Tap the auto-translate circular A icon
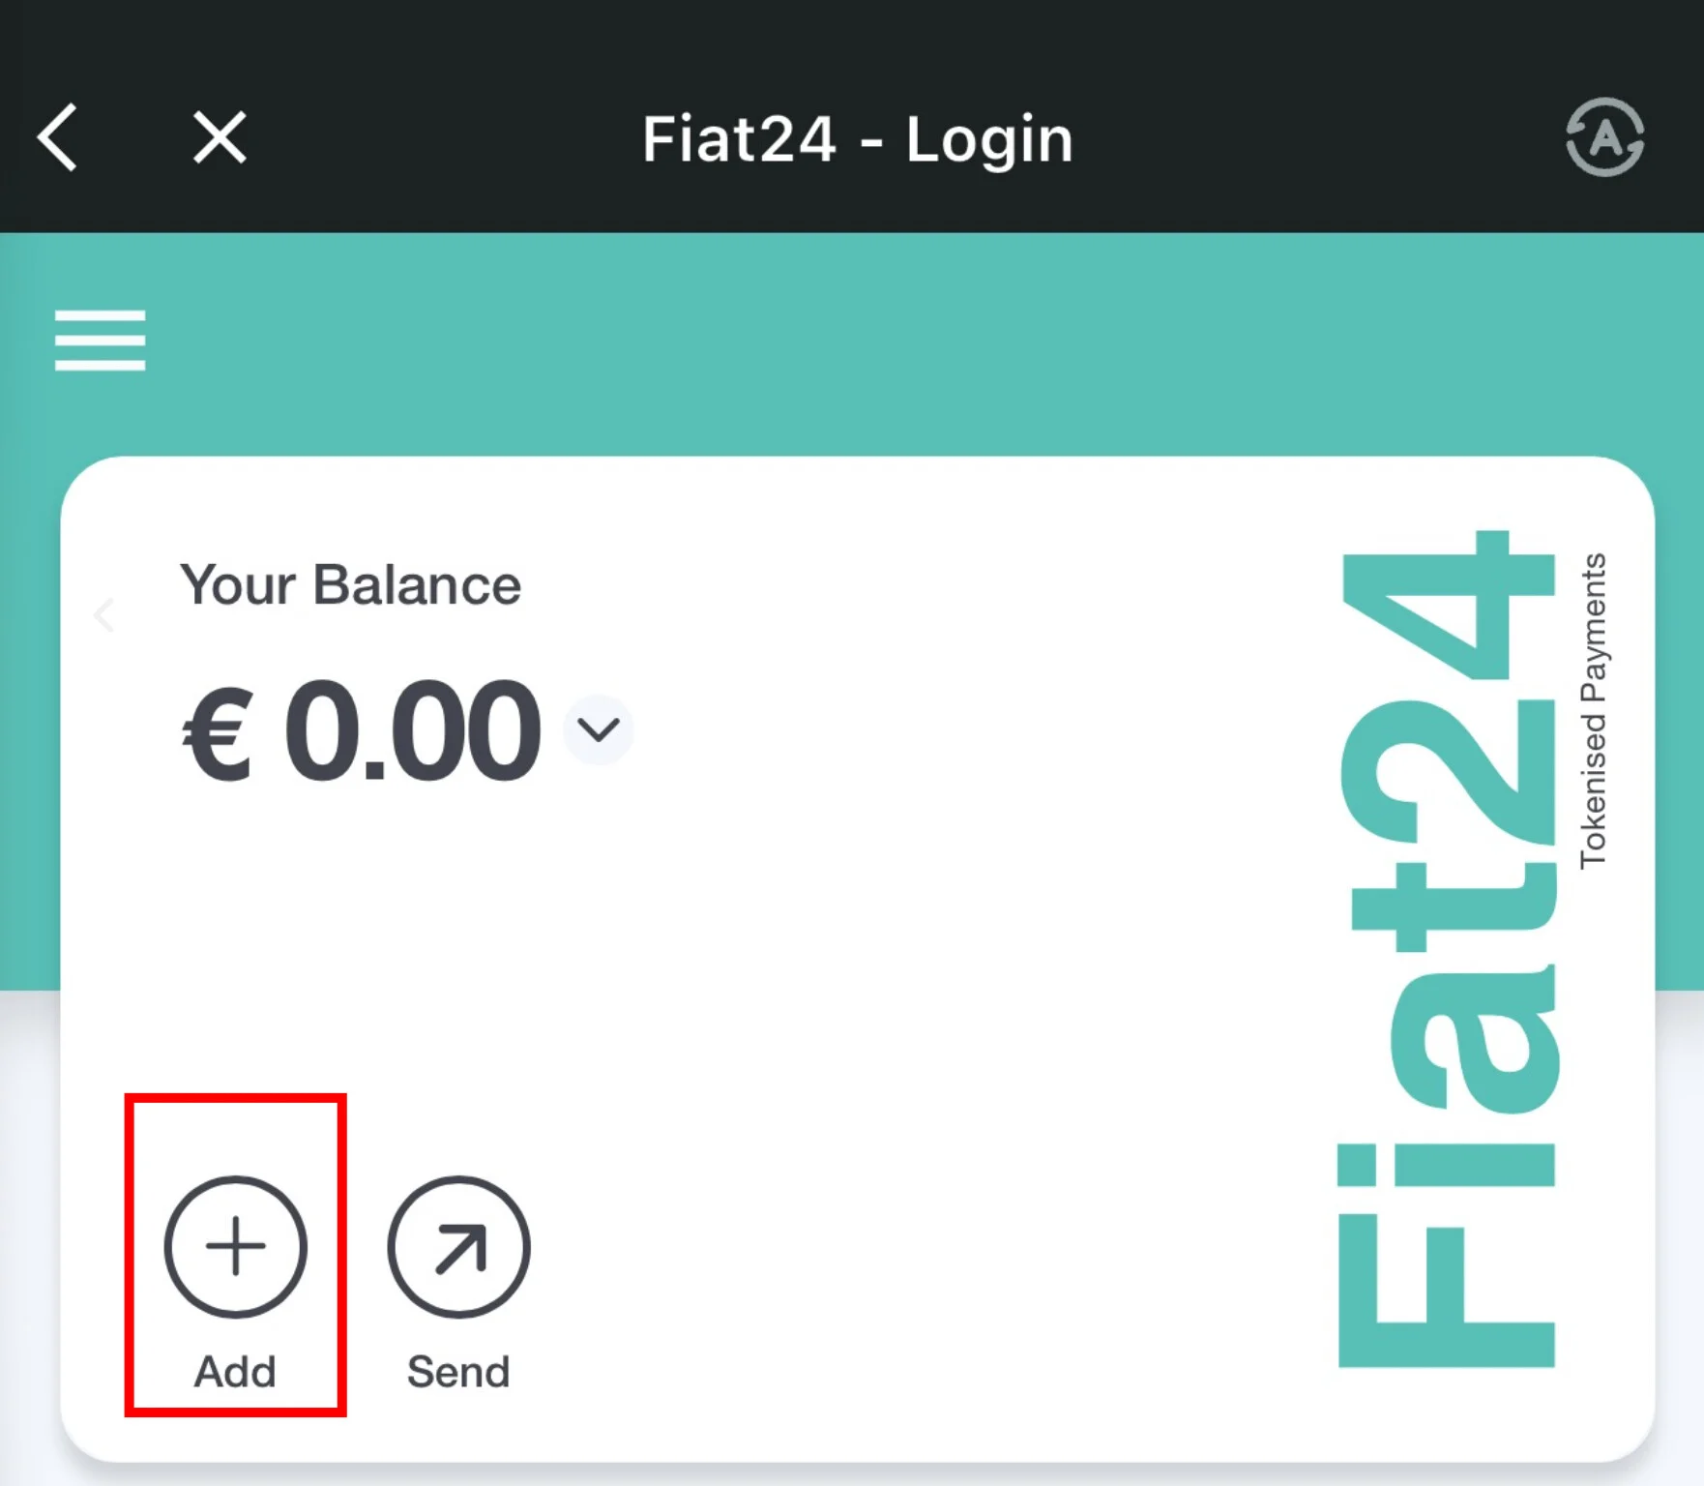The height and width of the screenshot is (1486, 1704). [1605, 137]
